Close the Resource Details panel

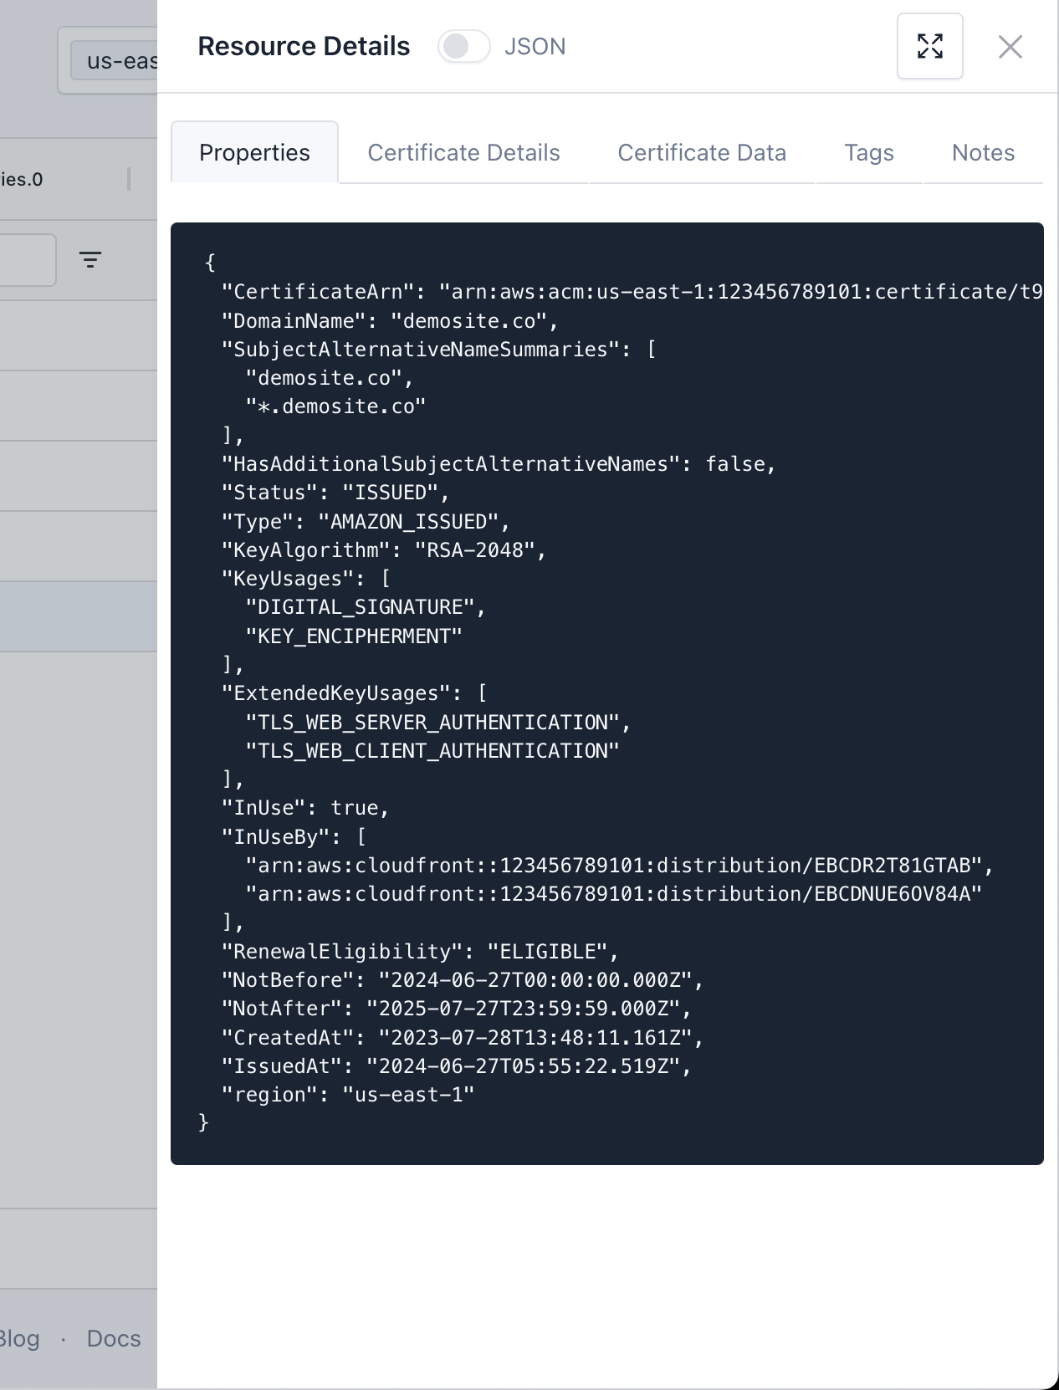click(x=1010, y=47)
